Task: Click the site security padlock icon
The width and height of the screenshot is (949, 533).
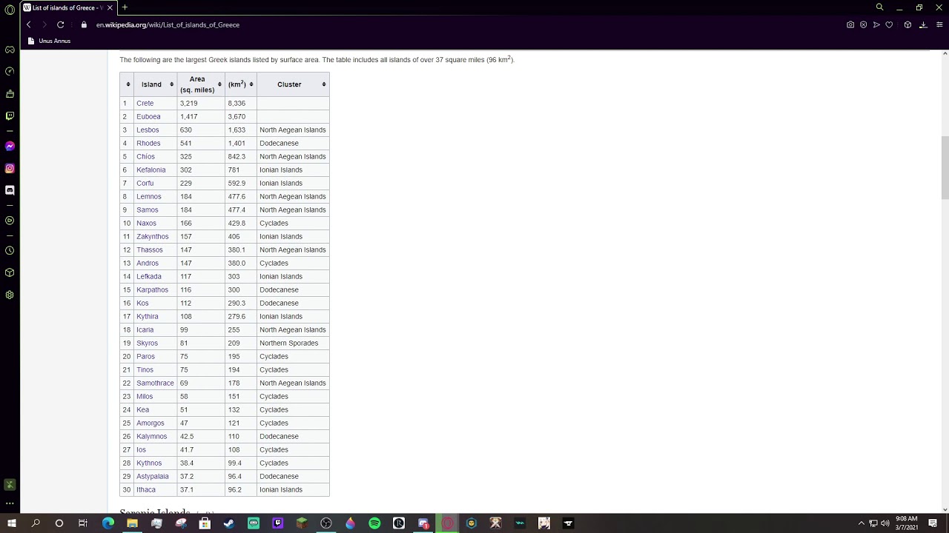Action: point(84,24)
